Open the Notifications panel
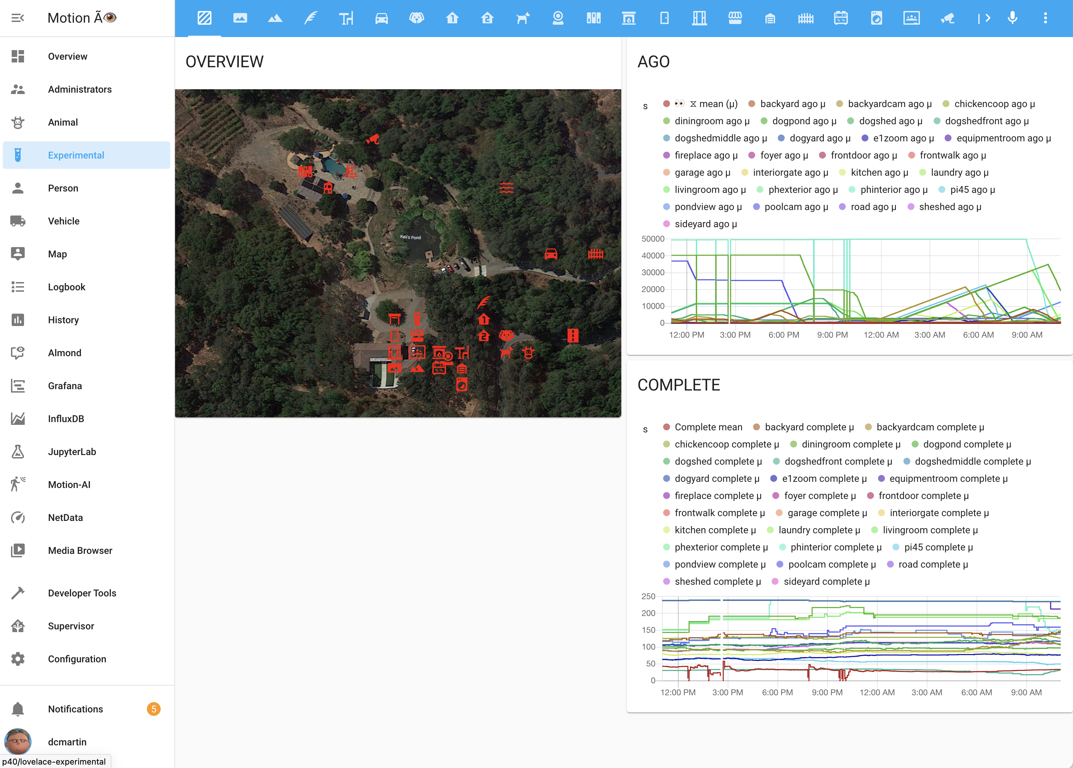The image size is (1073, 768). [75, 709]
